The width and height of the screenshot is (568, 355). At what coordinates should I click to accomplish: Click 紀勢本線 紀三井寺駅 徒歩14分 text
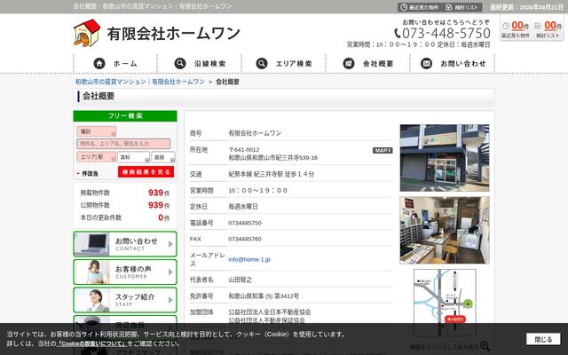[x=271, y=174]
